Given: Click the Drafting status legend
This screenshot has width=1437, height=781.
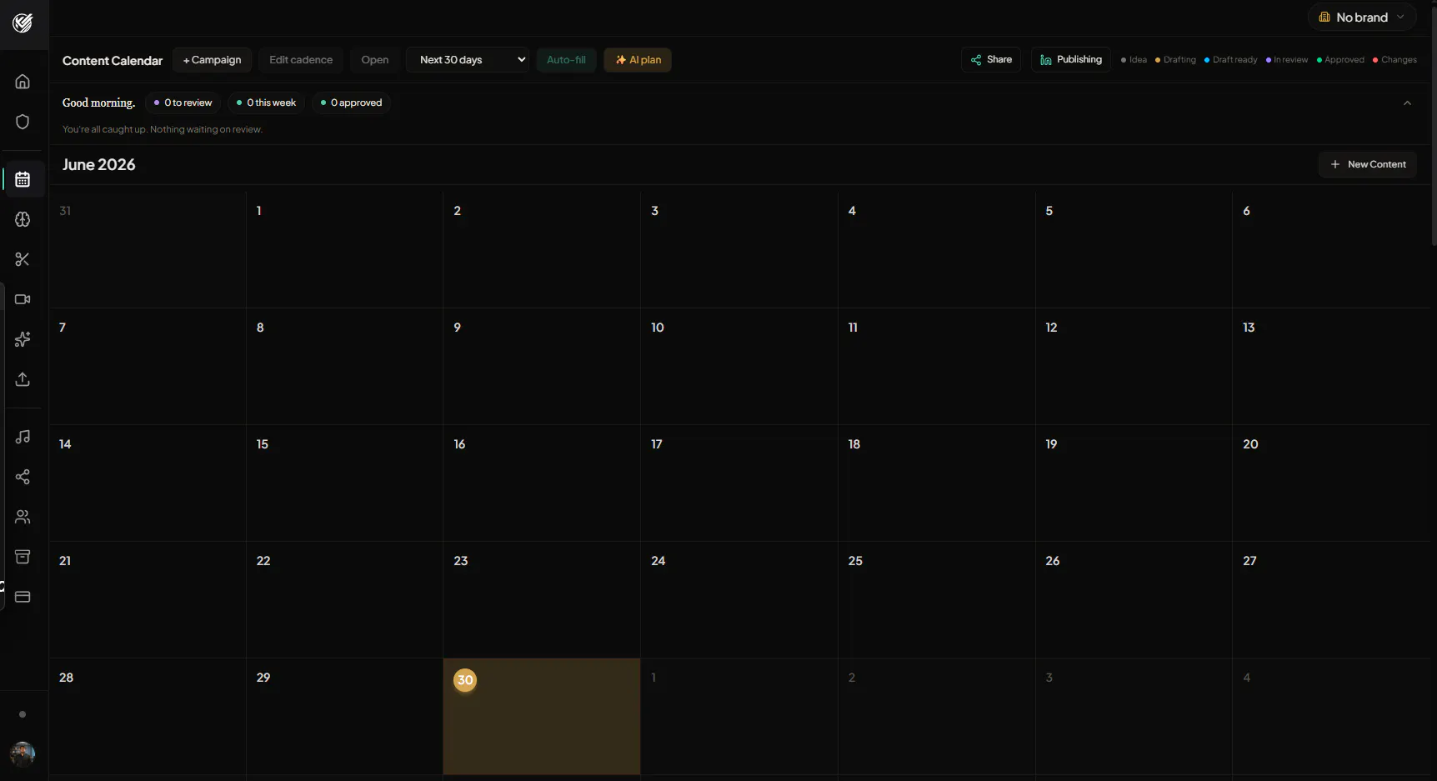Looking at the screenshot, I should pyautogui.click(x=1175, y=60).
